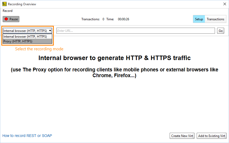This screenshot has height=143, width=229.
Task: Close the Recording Overview window
Action: (x=225, y=4)
